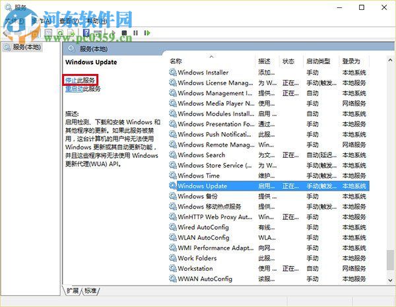Select the gear icon of WLAN AutoConfig
This screenshot has height=307, width=396.
point(173,238)
